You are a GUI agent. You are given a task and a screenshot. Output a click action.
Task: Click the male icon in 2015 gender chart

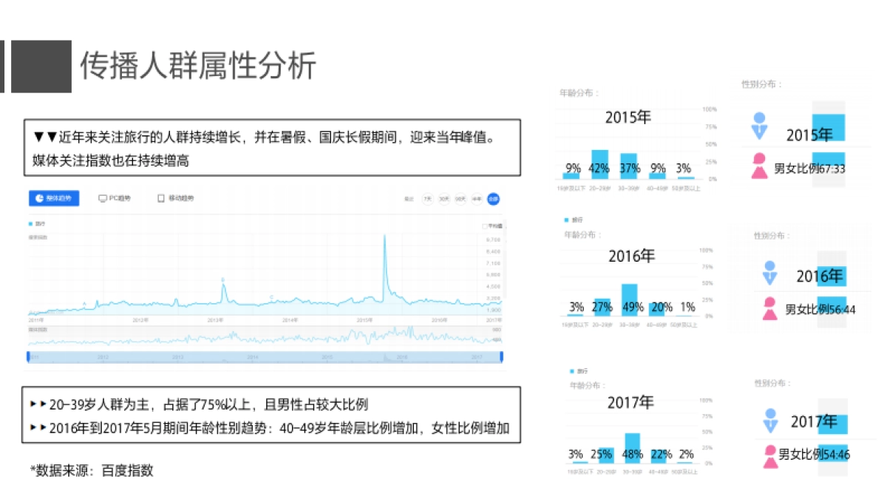[759, 126]
